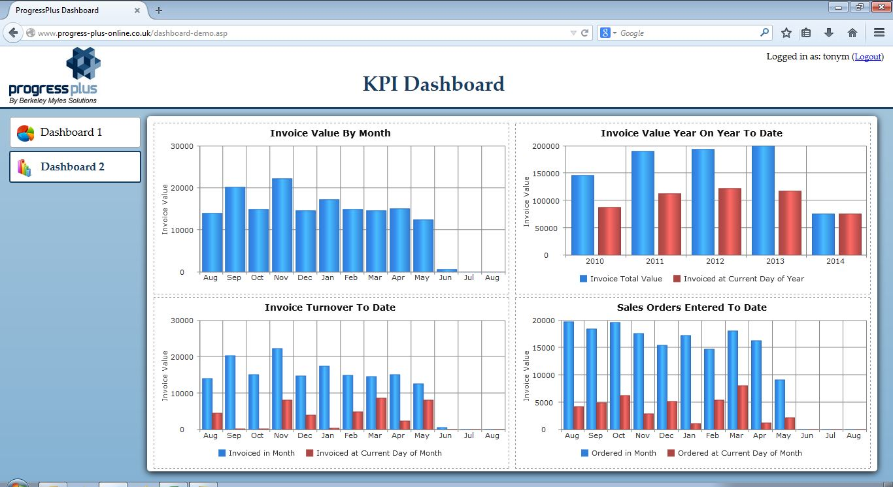Click the search magnifier icon in Google box

click(765, 33)
